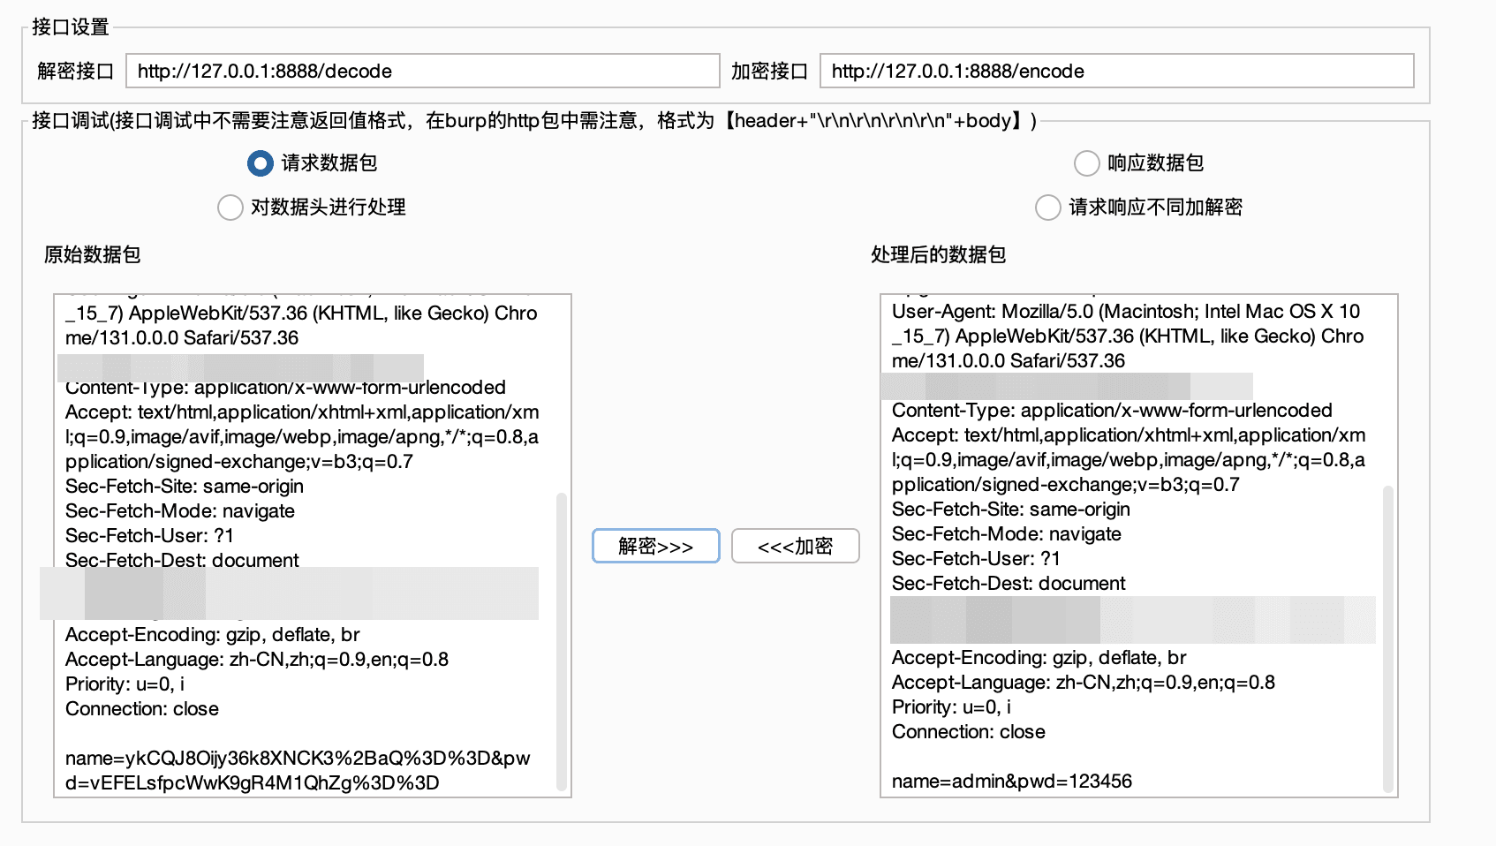Click the original packet scrollbar

pos(562,641)
